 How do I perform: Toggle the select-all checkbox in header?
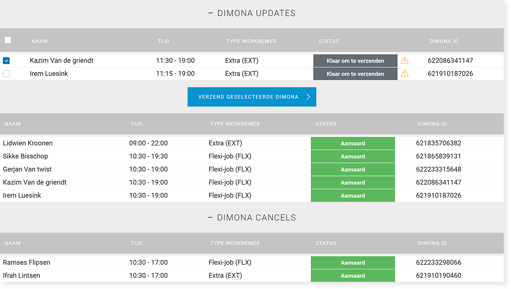(x=8, y=40)
